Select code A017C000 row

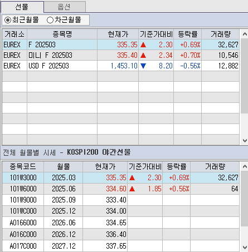click(x=121, y=246)
